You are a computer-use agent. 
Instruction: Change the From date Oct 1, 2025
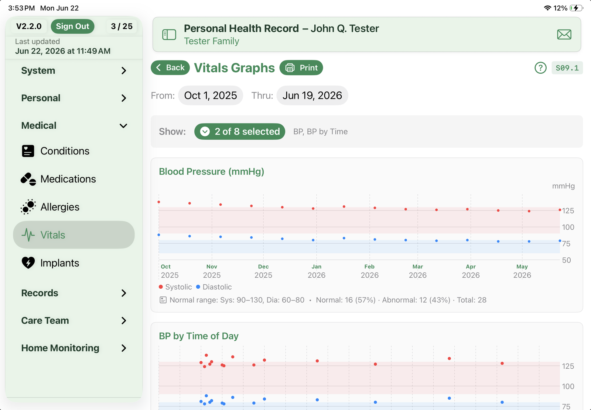coord(211,95)
